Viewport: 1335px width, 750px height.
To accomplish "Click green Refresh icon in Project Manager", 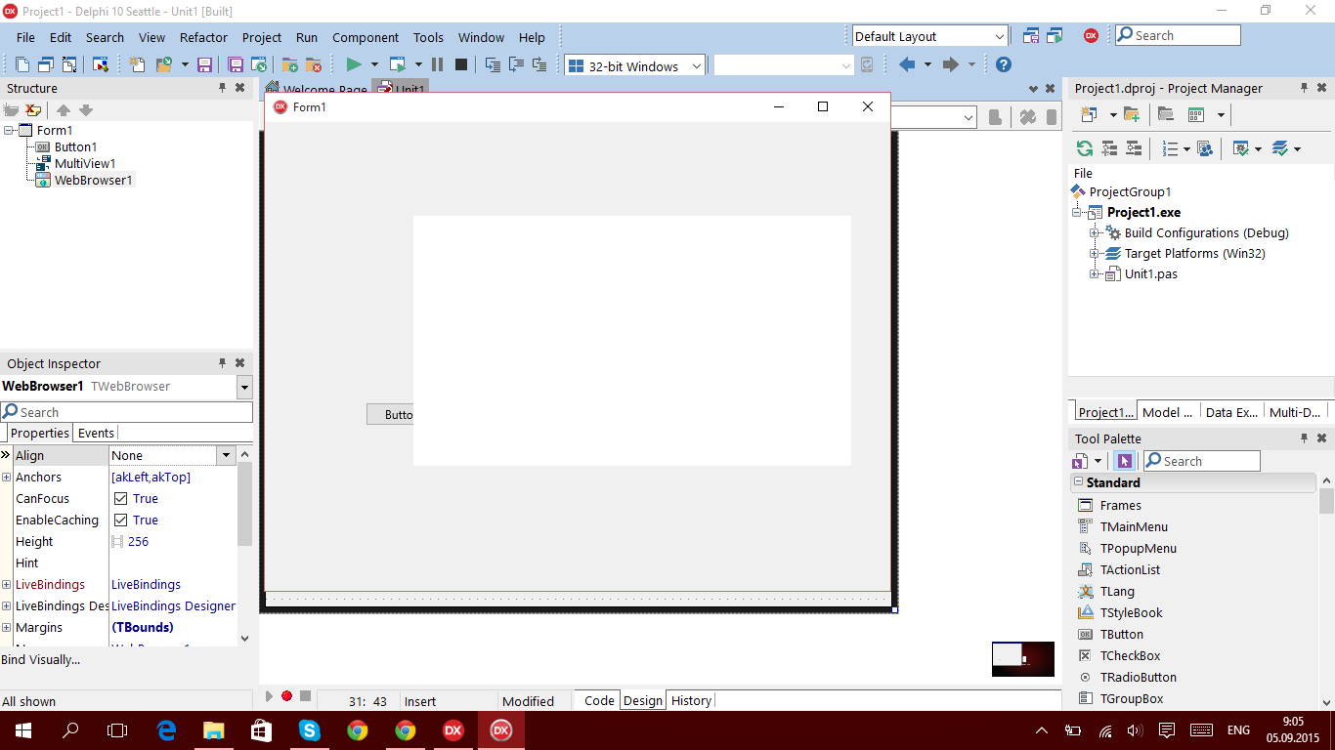I will pyautogui.click(x=1084, y=148).
